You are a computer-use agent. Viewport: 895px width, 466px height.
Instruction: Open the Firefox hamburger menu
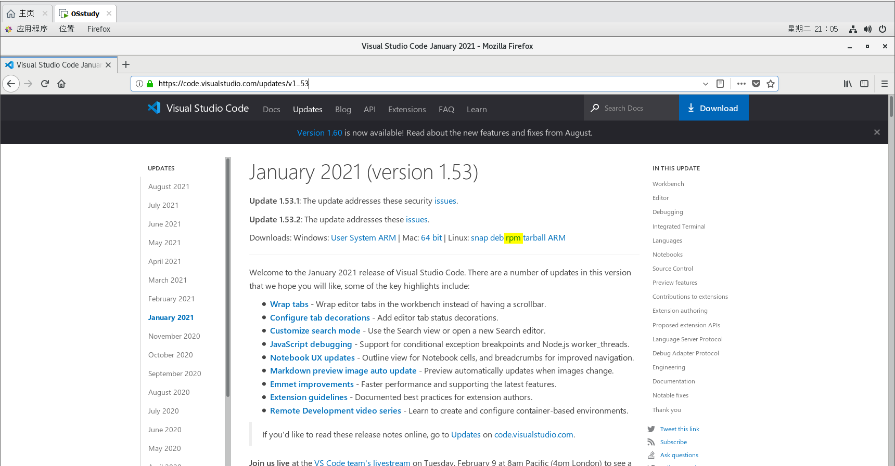point(885,84)
